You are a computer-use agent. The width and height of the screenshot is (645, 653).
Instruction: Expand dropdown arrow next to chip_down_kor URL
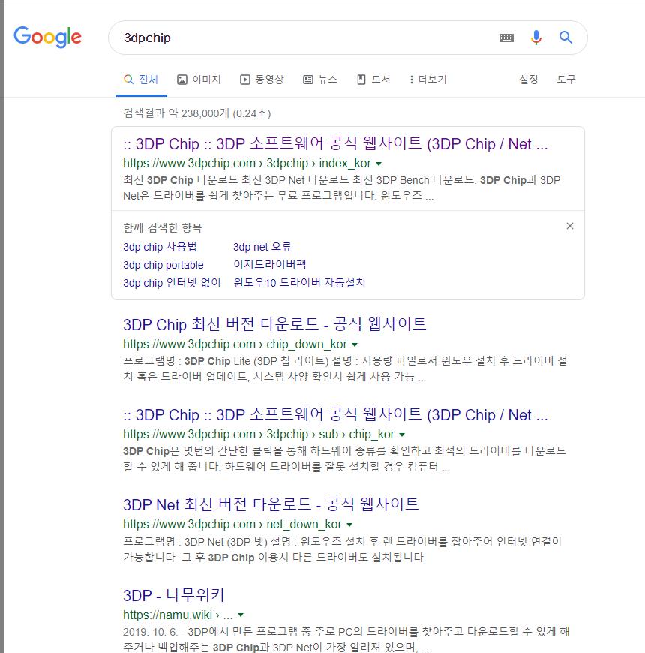point(355,345)
